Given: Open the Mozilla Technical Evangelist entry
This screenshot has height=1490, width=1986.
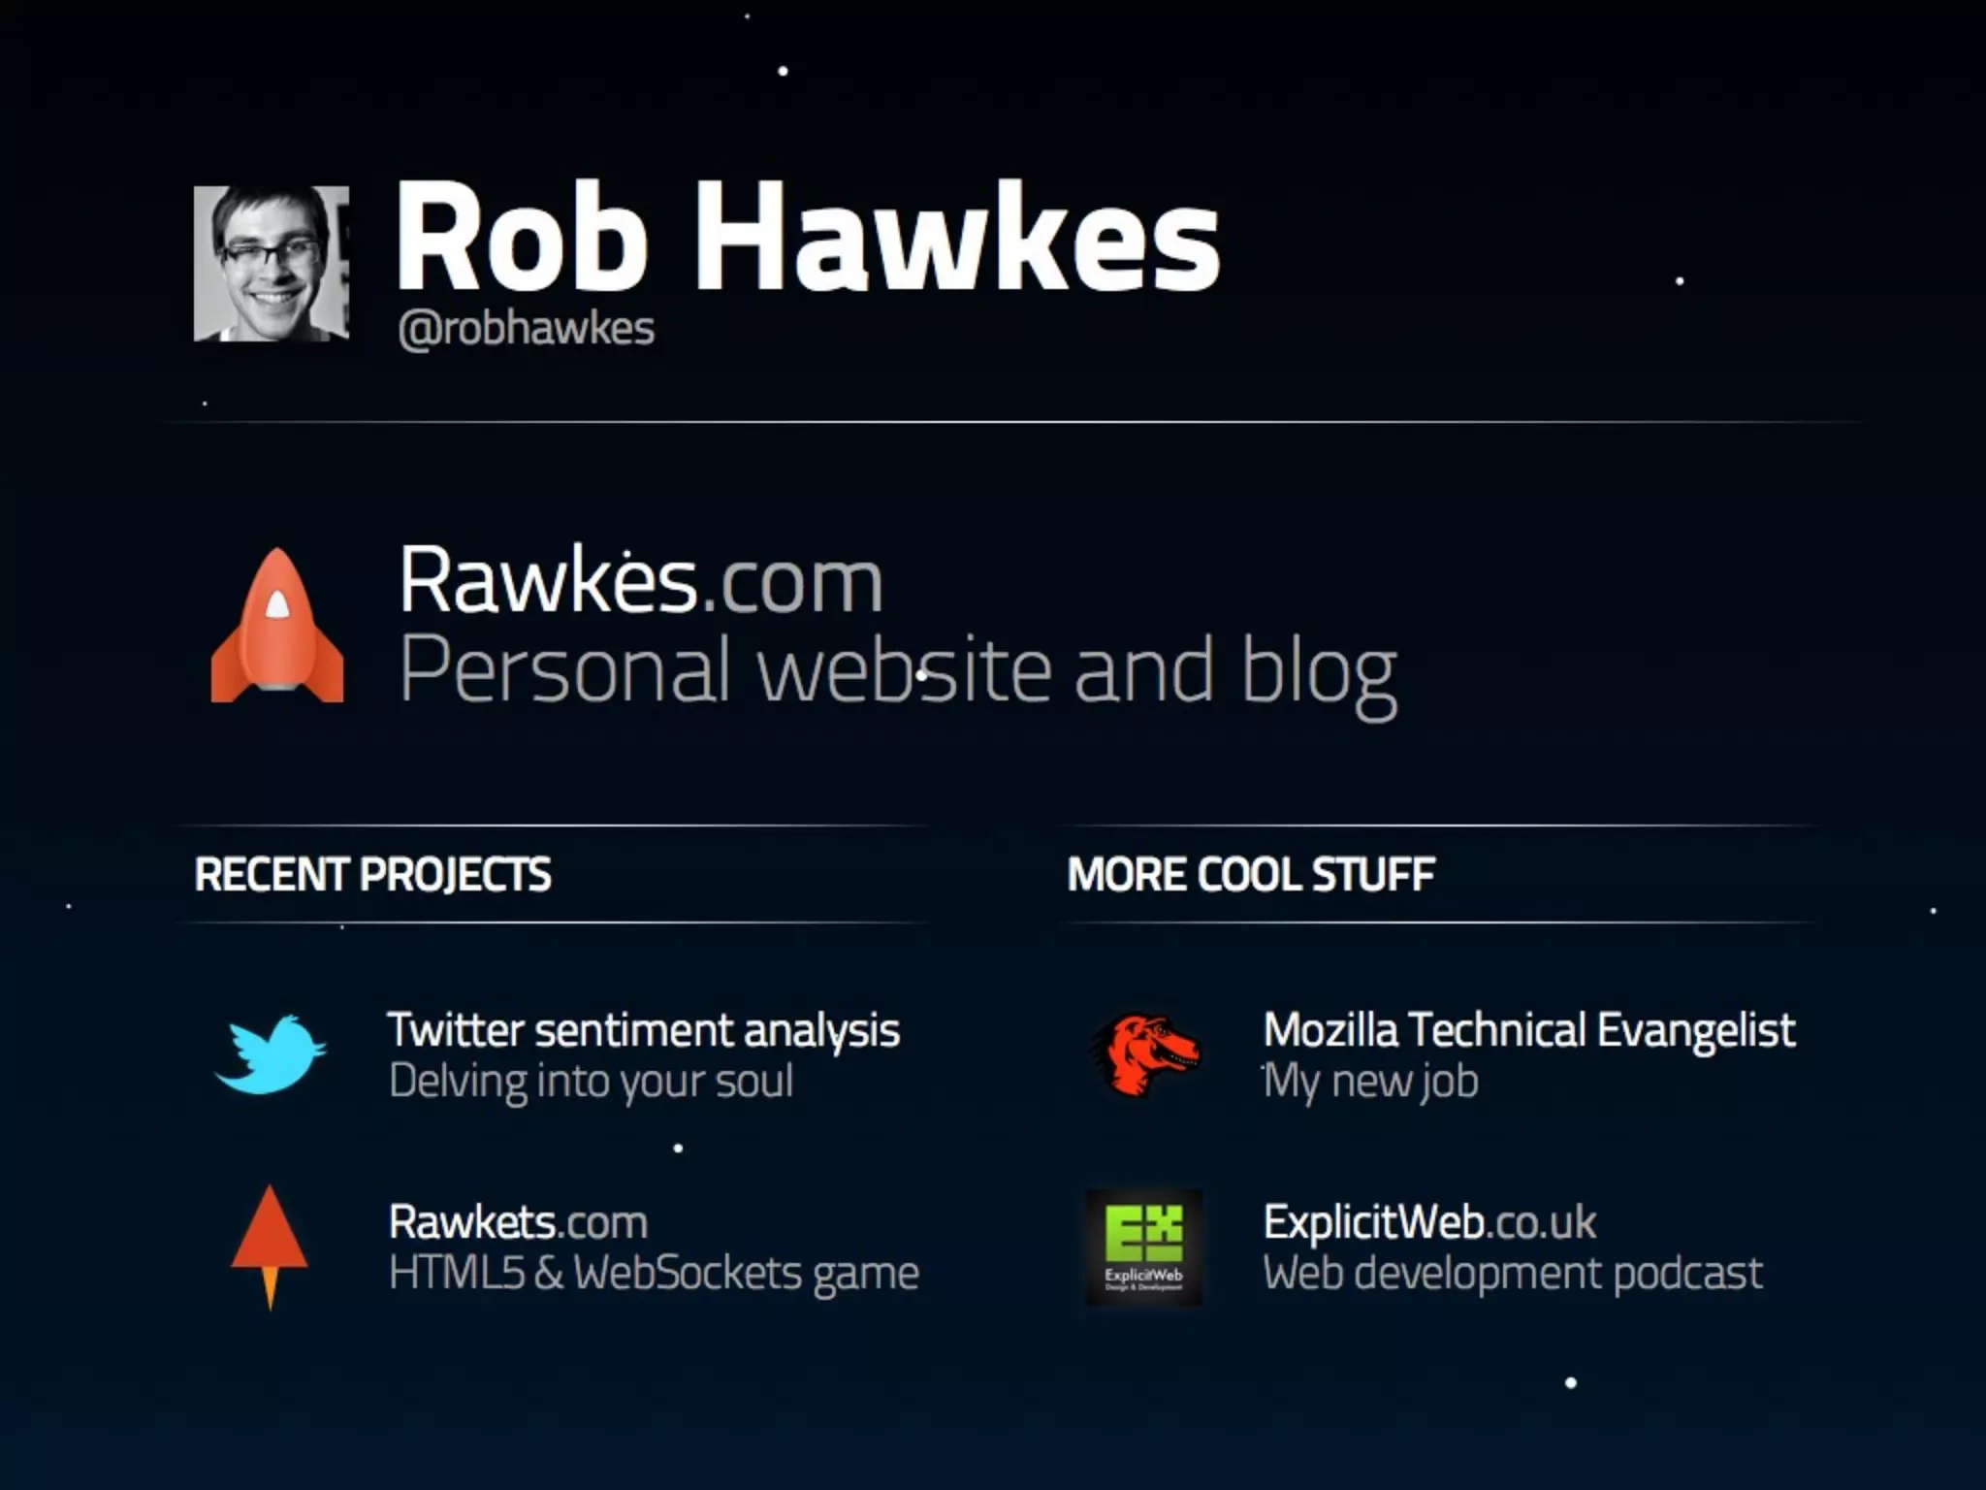Looking at the screenshot, I should [1529, 1030].
